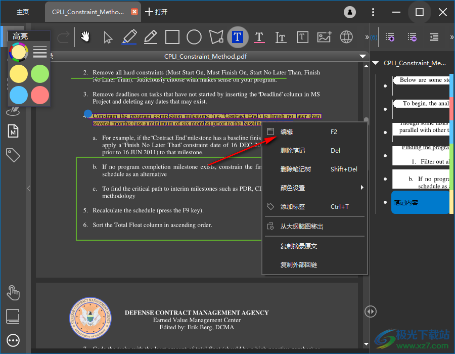The height and width of the screenshot is (354, 455).
Task: Click the add outline node icon
Action: [390, 37]
